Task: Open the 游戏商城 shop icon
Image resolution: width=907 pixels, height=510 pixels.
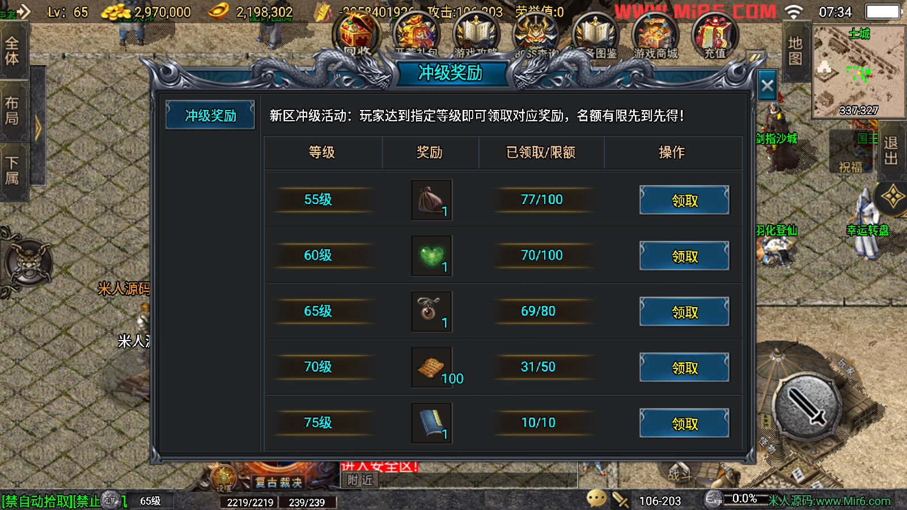Action: [655, 36]
